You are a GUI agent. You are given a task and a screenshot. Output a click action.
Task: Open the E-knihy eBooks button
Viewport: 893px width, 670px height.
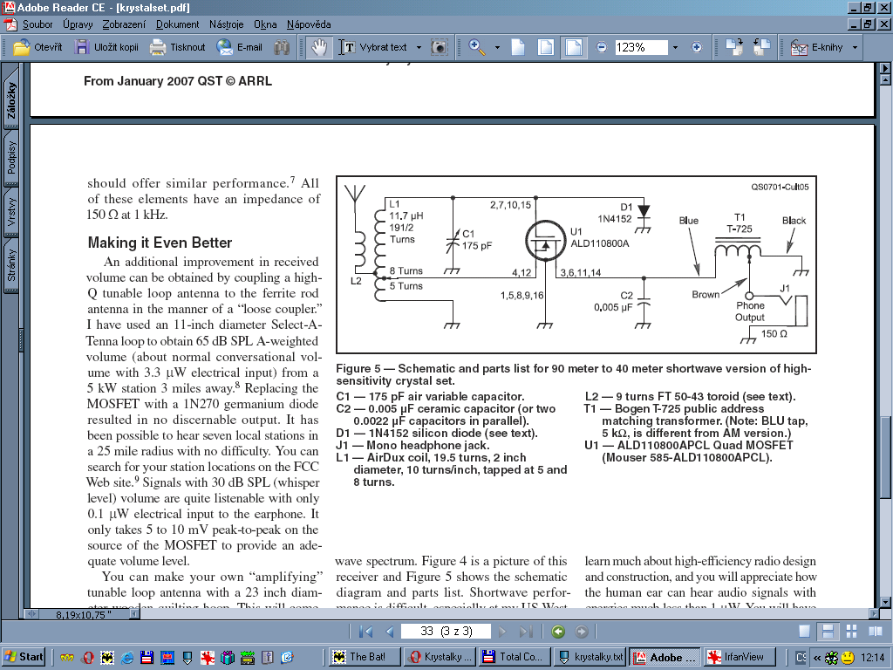(816, 47)
